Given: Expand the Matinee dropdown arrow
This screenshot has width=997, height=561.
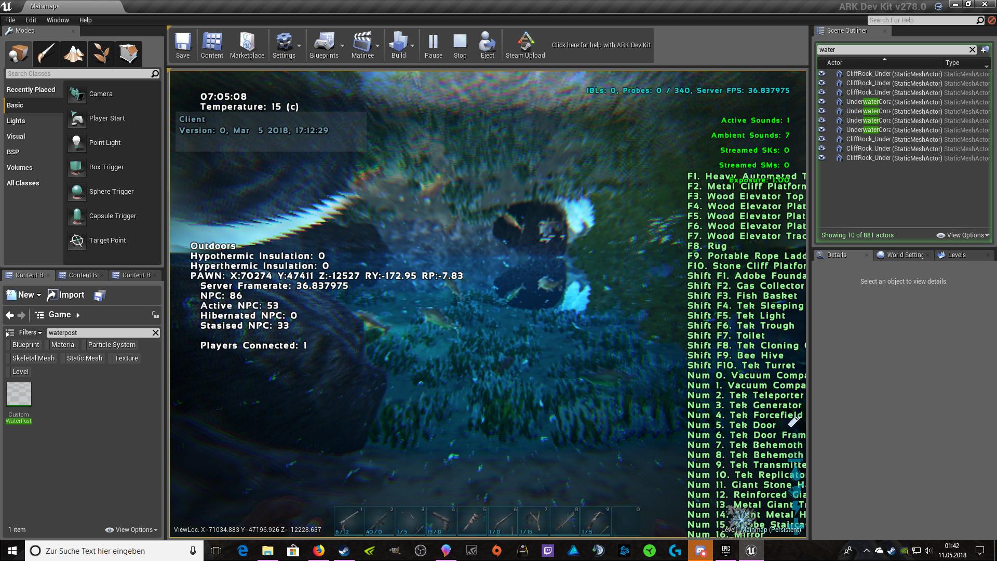Looking at the screenshot, I should point(378,46).
